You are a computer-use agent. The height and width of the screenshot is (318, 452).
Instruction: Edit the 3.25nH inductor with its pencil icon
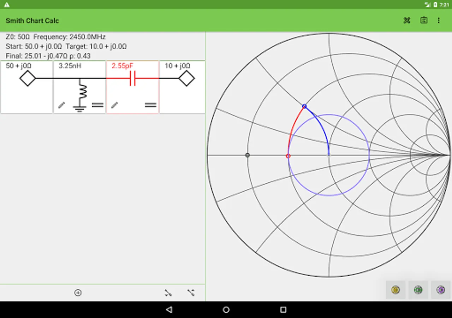click(61, 105)
